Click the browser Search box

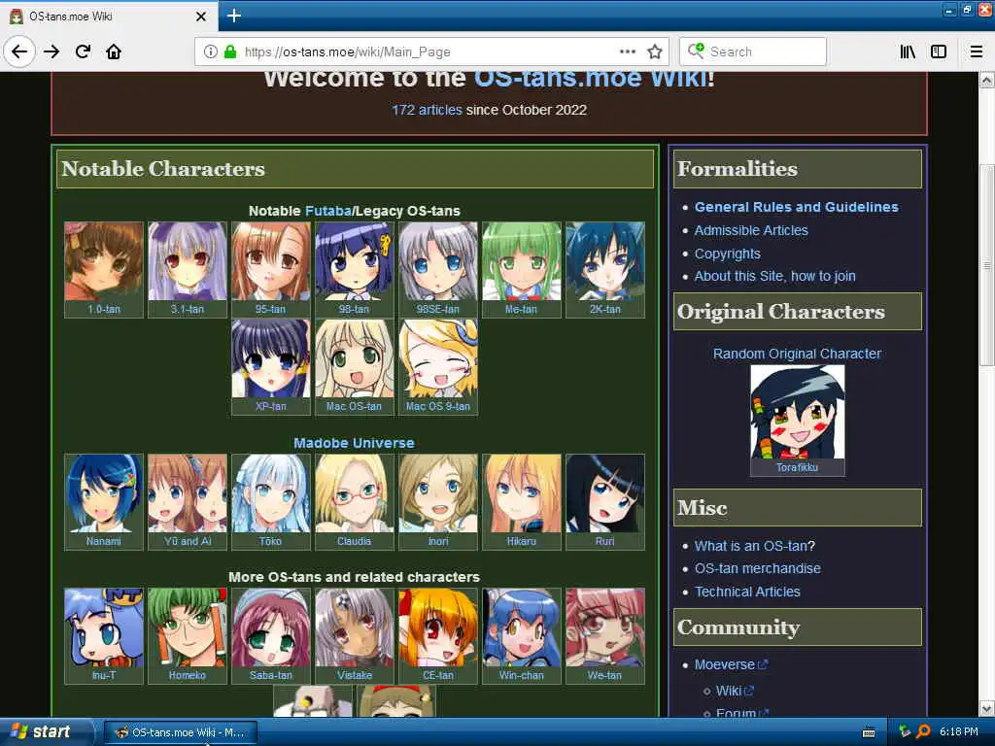coord(753,51)
